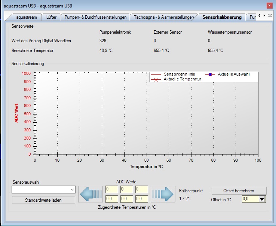Close the active tab with the X

[270, 15]
